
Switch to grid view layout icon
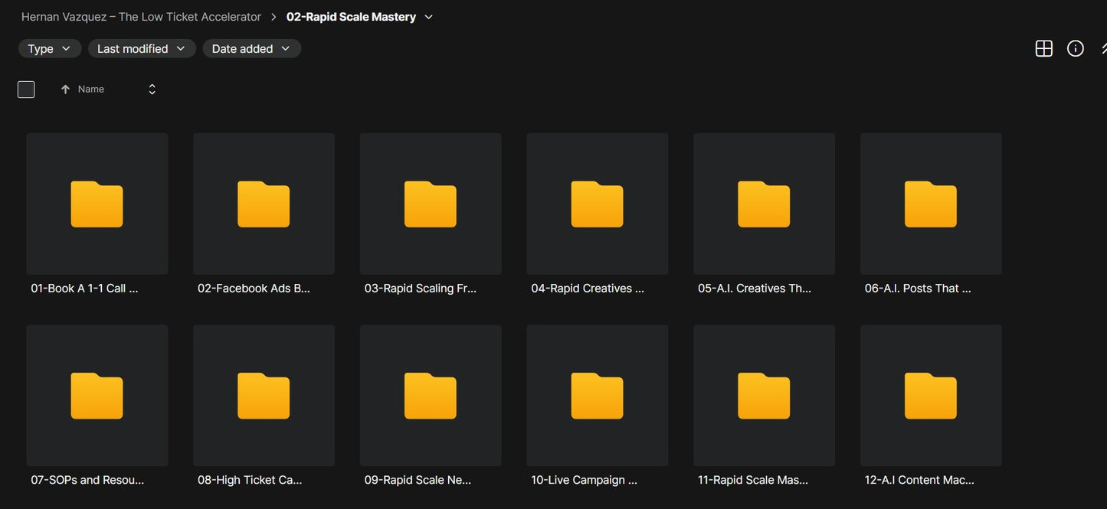pyautogui.click(x=1043, y=48)
